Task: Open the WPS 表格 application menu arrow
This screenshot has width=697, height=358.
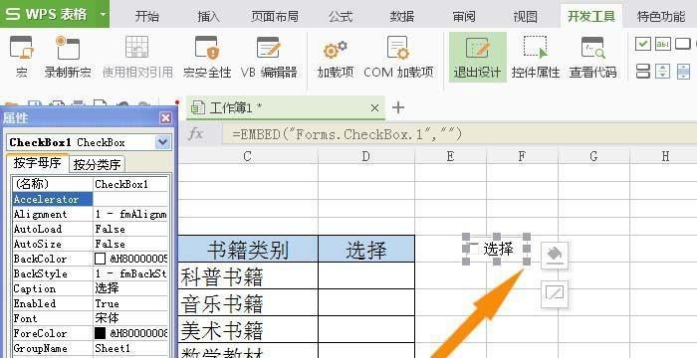Action: (103, 14)
